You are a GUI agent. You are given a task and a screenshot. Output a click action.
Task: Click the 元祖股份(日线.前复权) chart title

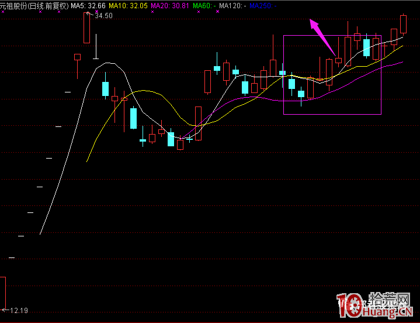(34, 6)
